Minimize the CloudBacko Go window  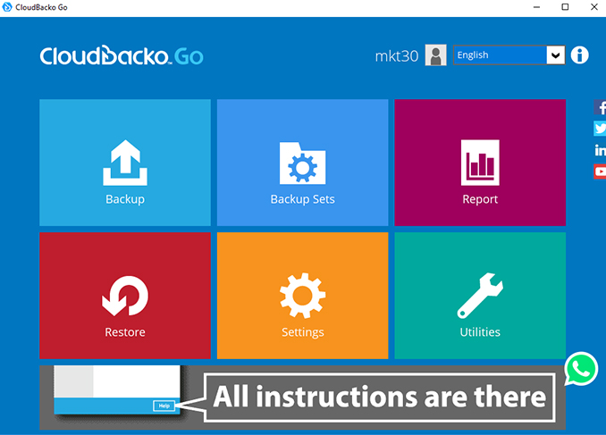[536, 7]
